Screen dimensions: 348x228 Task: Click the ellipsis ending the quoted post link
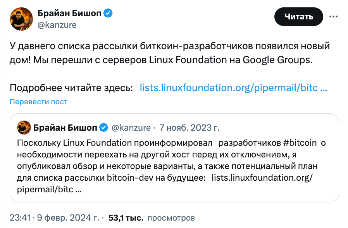click(x=78, y=189)
